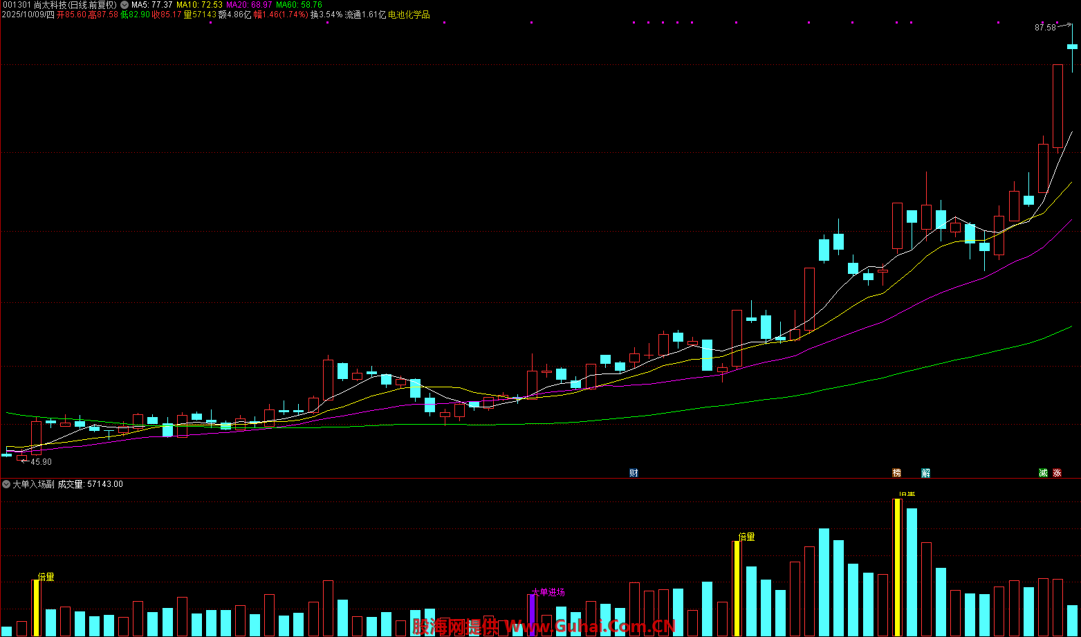
Task: Click the purple 大单进场 volume bar
Action: (x=532, y=614)
